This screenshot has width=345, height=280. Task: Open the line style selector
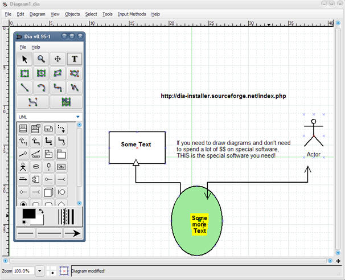coord(50,233)
